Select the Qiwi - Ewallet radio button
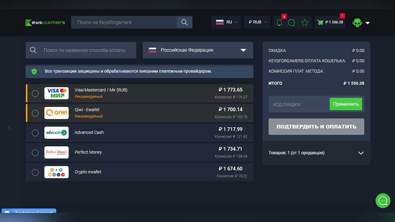This screenshot has width=395, height=222. point(35,113)
